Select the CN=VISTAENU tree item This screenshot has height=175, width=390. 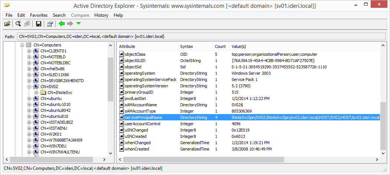click(x=54, y=128)
